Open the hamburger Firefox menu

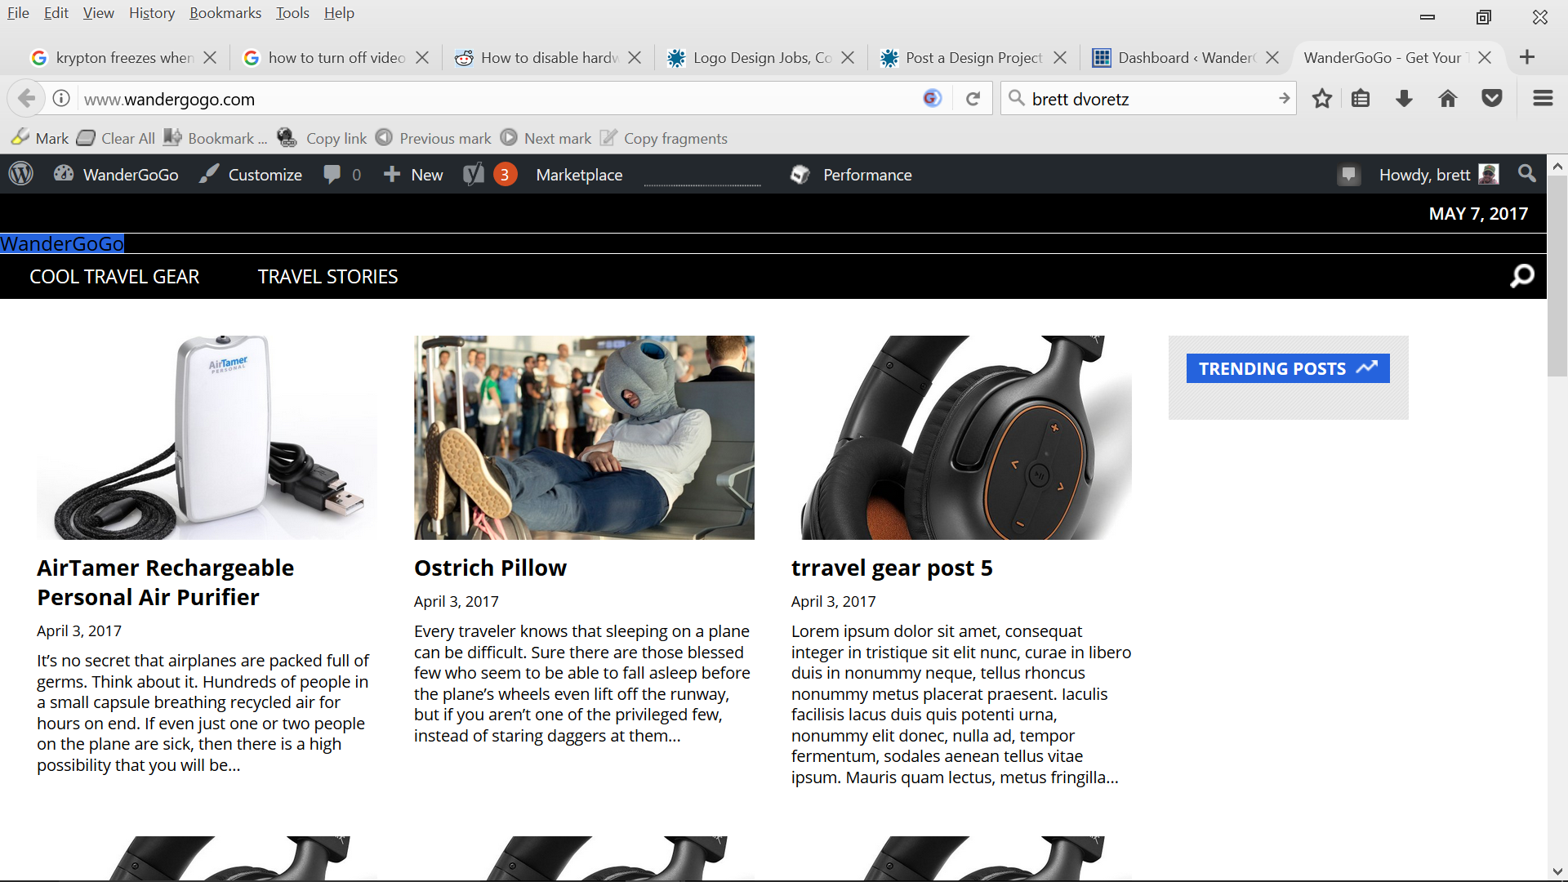coord(1542,99)
